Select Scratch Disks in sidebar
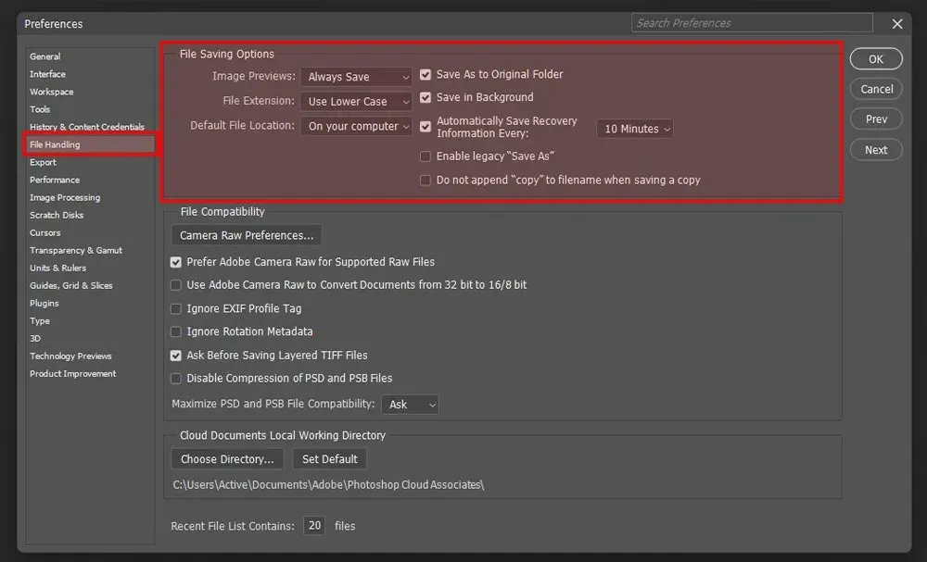 pyautogui.click(x=57, y=216)
